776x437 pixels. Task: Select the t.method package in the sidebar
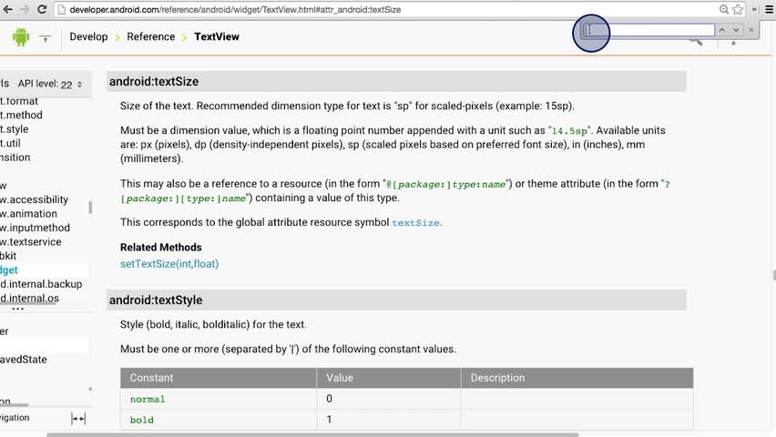point(21,115)
